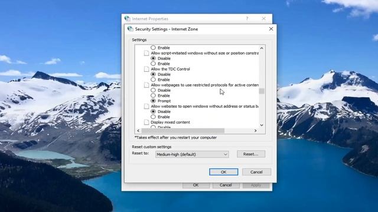Viewport: 378px width, 212px height.
Task: Select Disable for restricted protocols active content
Action: pyautogui.click(x=153, y=90)
